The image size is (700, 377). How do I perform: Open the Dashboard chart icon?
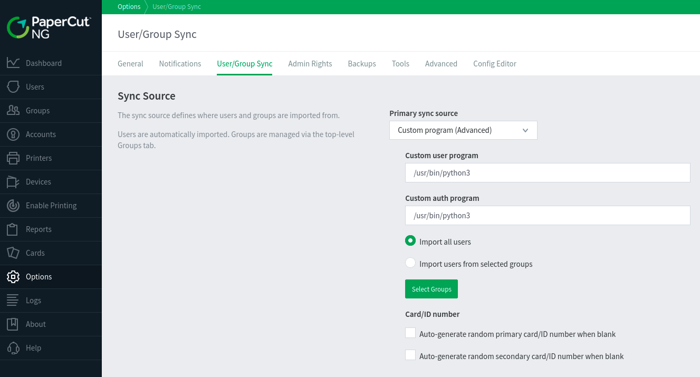(13, 63)
